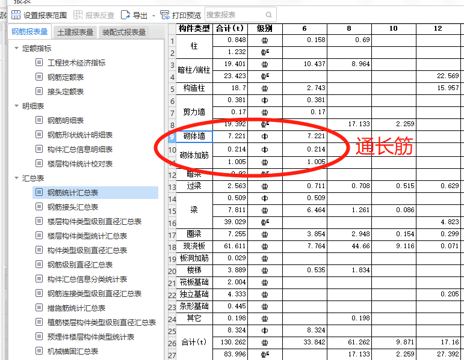
Task: Click the document icon beside 构件汇总信息明细表
Action: click(x=39, y=149)
